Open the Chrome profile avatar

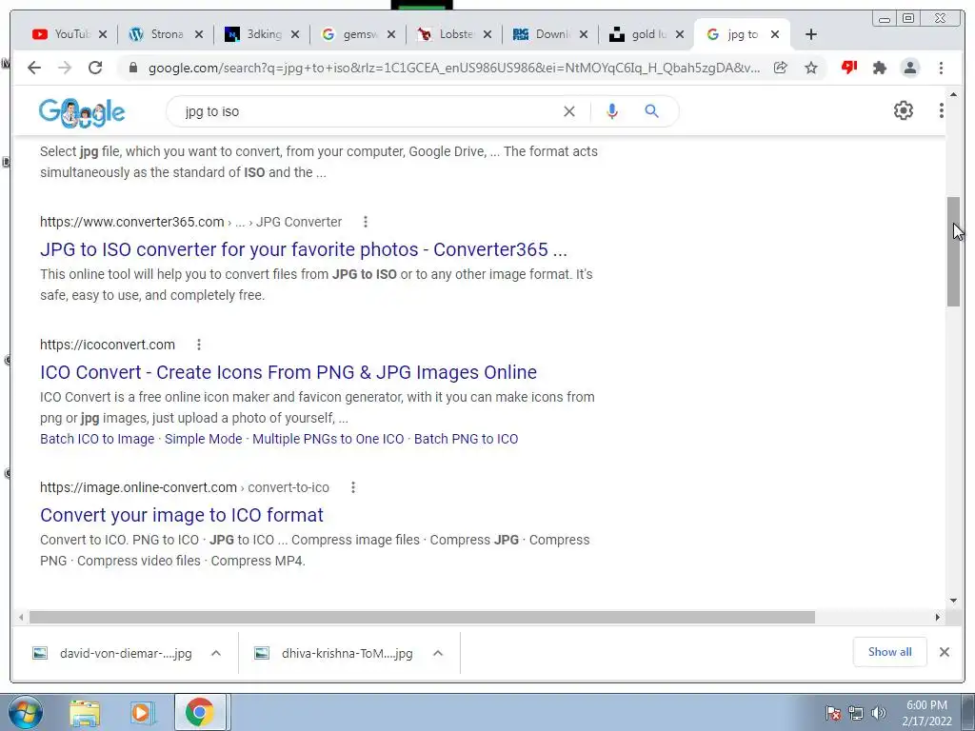click(x=910, y=68)
